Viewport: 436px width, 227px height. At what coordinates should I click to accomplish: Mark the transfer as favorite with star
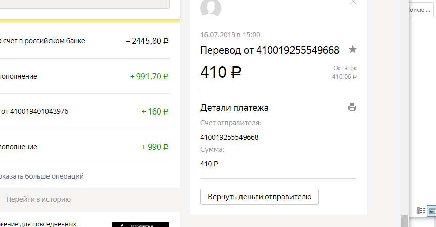(x=352, y=49)
